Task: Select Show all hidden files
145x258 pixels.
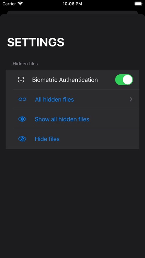Action: (x=62, y=119)
